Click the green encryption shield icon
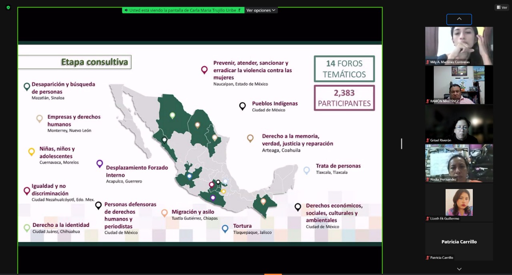The width and height of the screenshot is (512, 275). click(x=8, y=7)
